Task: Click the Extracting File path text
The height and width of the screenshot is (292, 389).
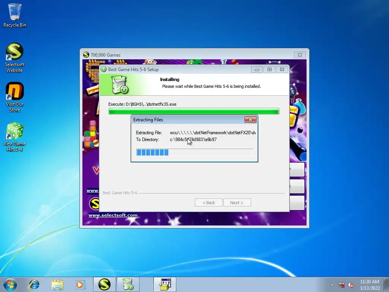Action: 213,133
